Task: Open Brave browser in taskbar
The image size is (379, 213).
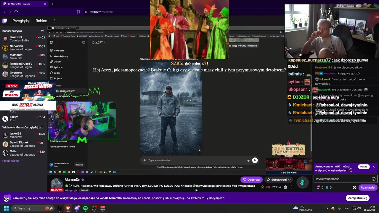Action: 68,208
